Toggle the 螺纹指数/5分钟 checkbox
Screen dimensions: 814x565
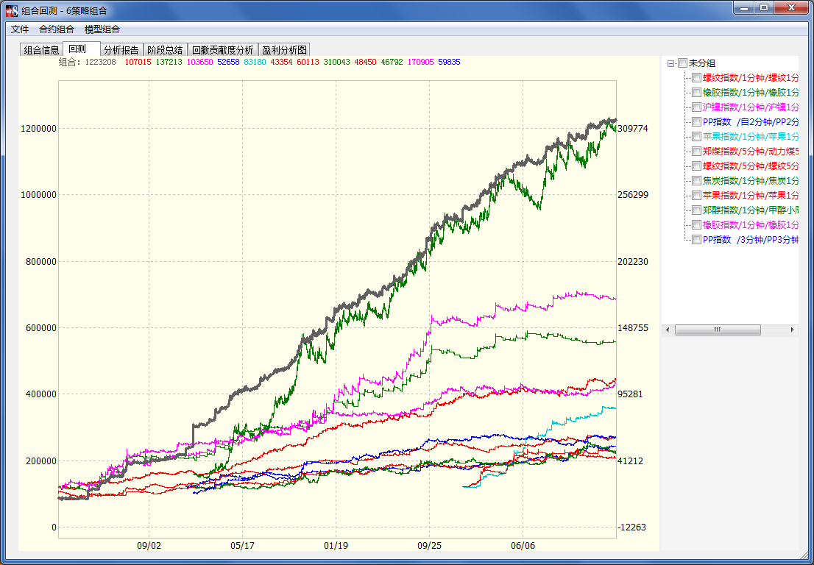pos(697,166)
